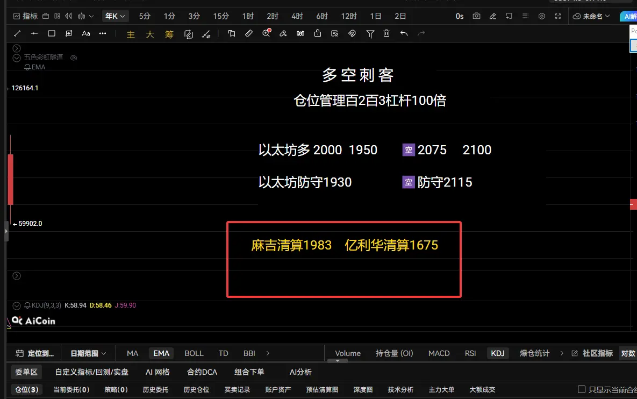
Task: Enter fullscreen mode with the expand icon
Action: [x=558, y=16]
